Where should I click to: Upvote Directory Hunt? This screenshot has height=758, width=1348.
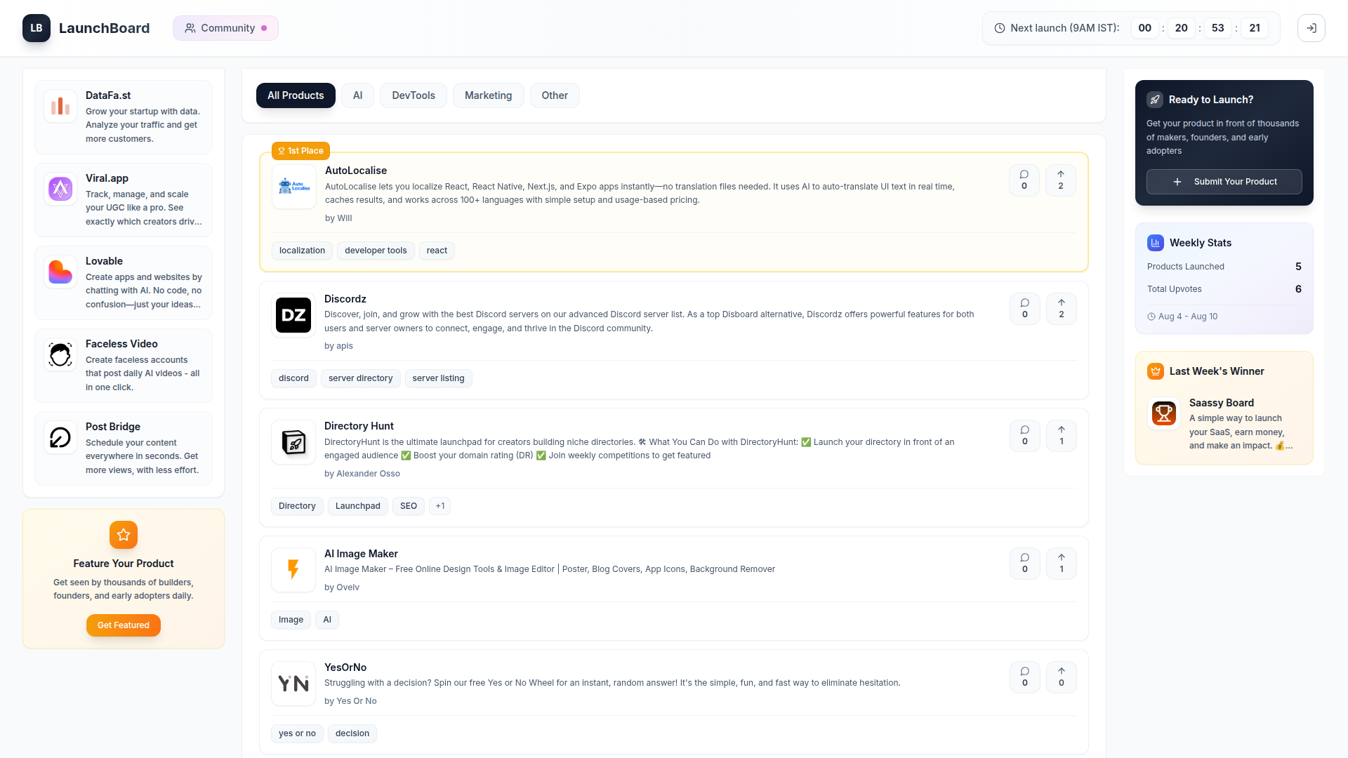[x=1061, y=435]
